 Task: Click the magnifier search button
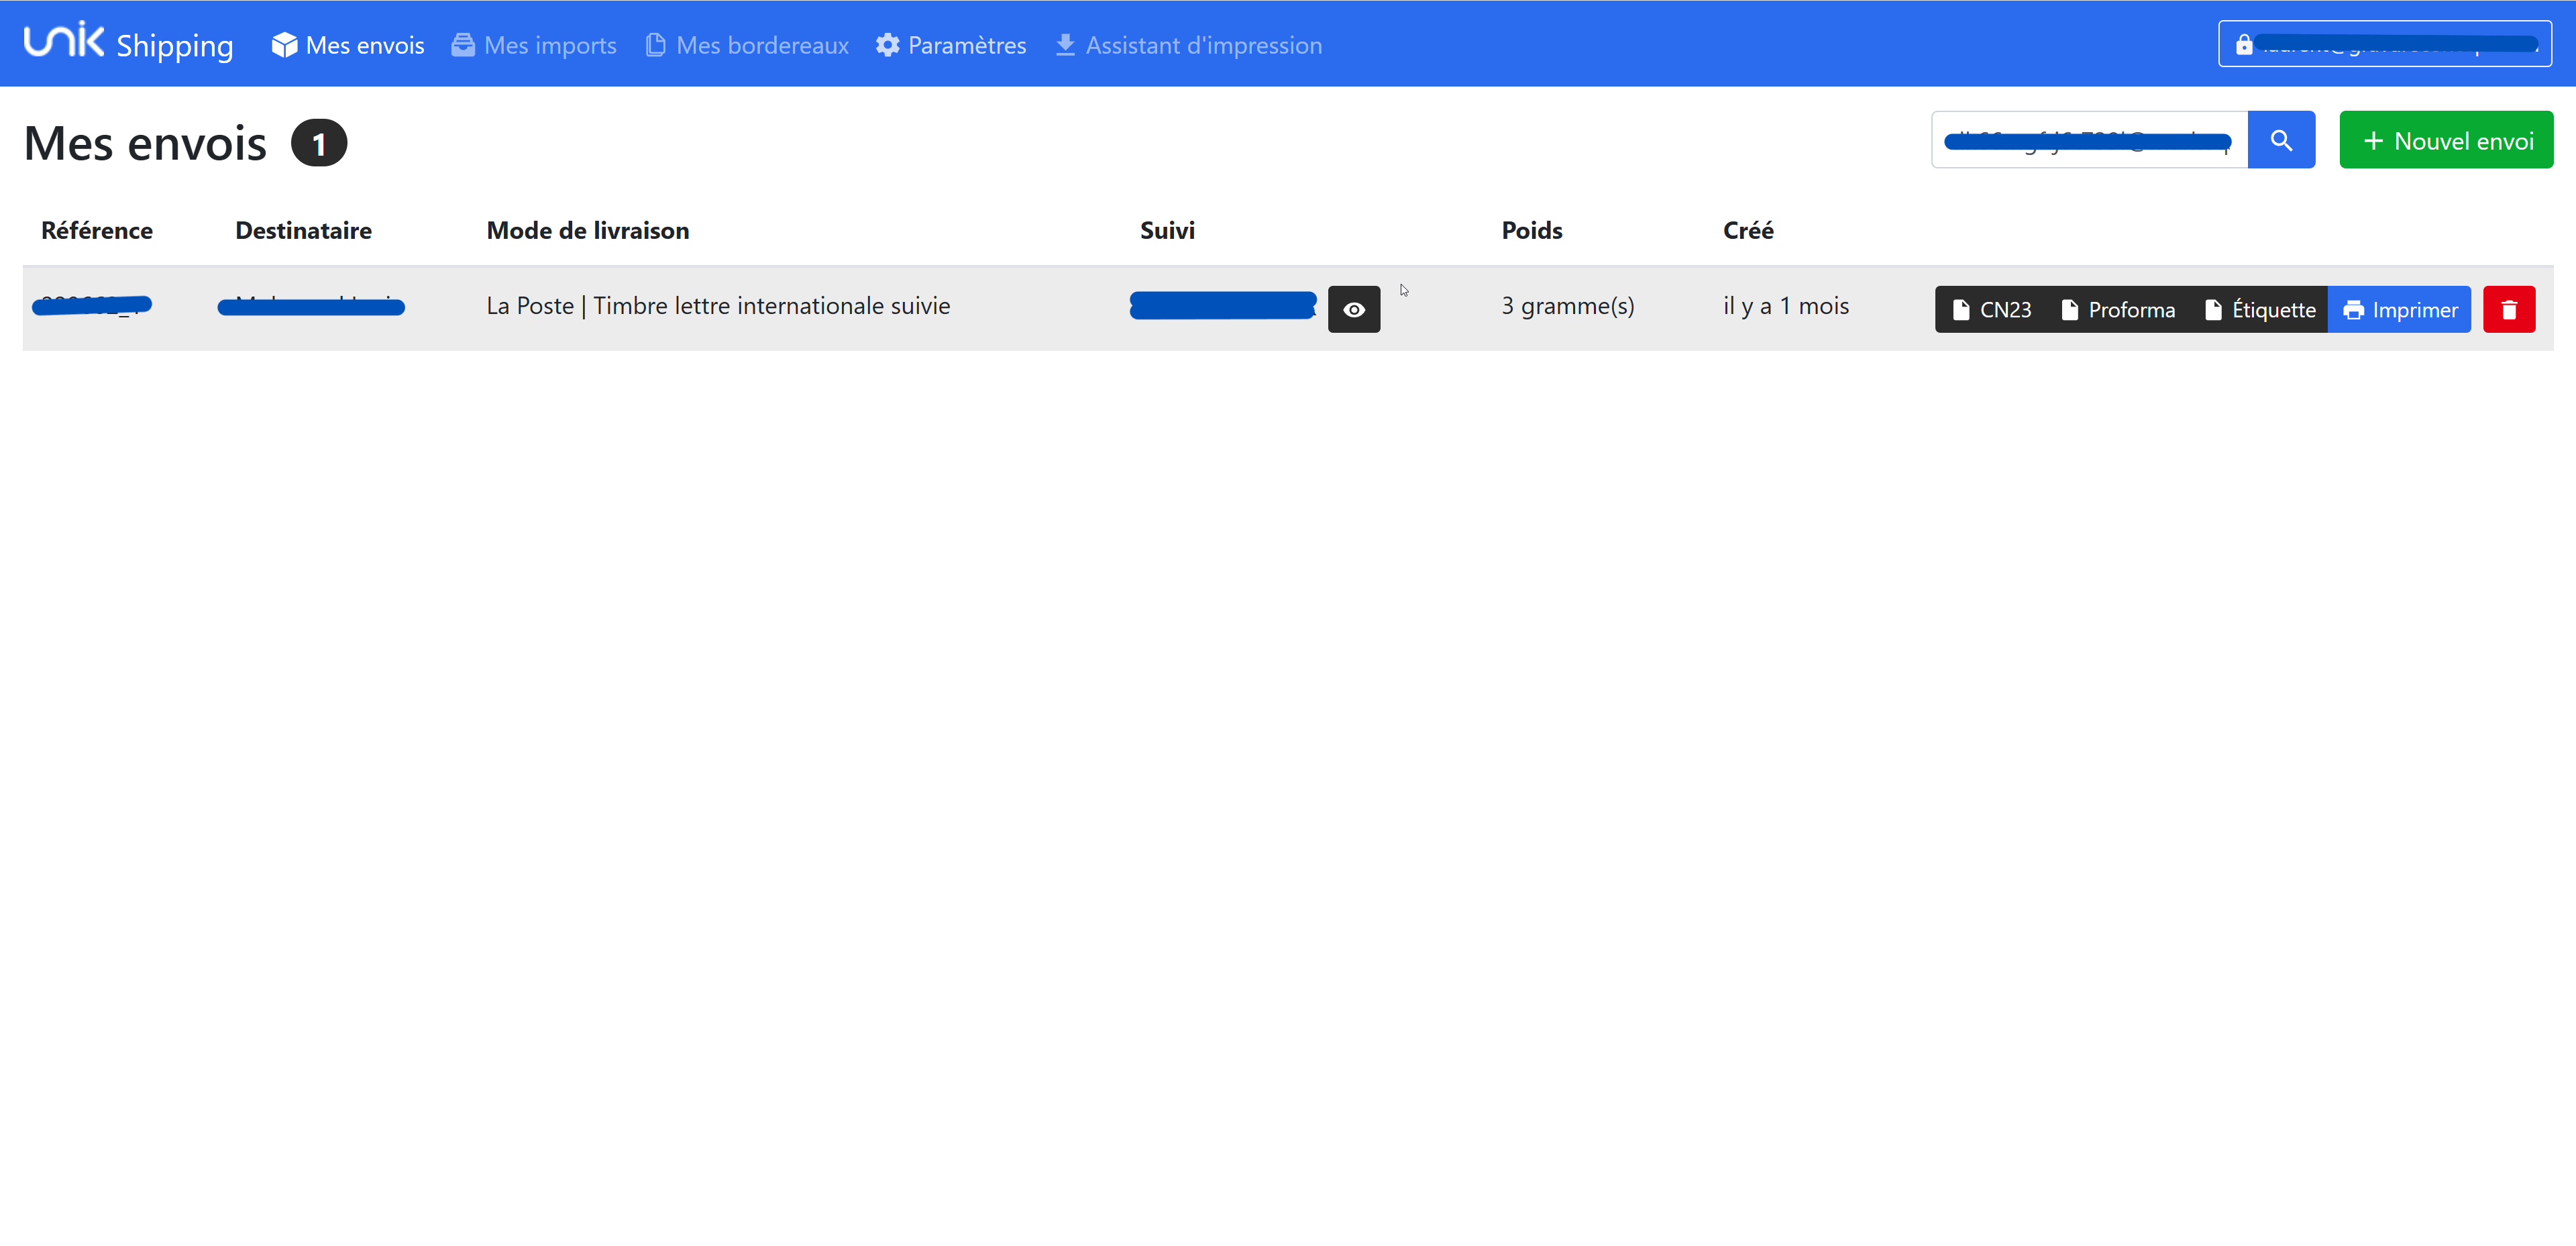click(2281, 140)
